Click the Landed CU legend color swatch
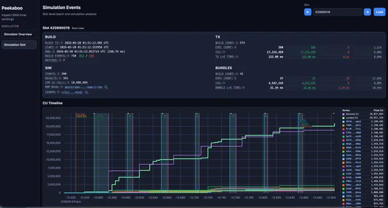The width and height of the screenshot is (388, 208). coord(343,118)
